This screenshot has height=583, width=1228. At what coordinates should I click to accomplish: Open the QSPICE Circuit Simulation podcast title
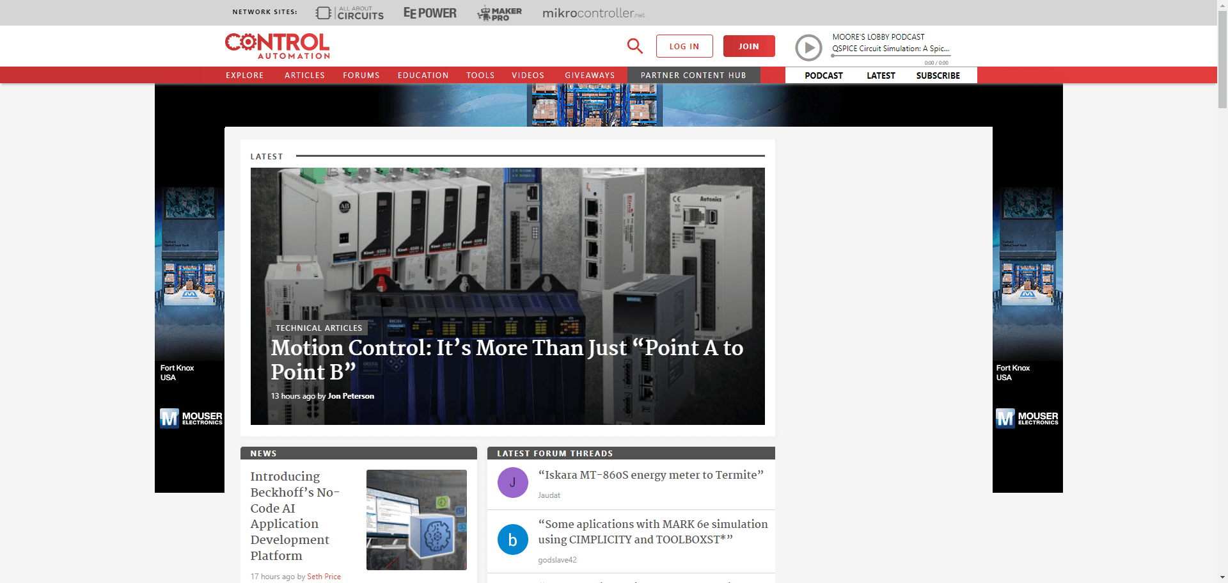pos(890,49)
